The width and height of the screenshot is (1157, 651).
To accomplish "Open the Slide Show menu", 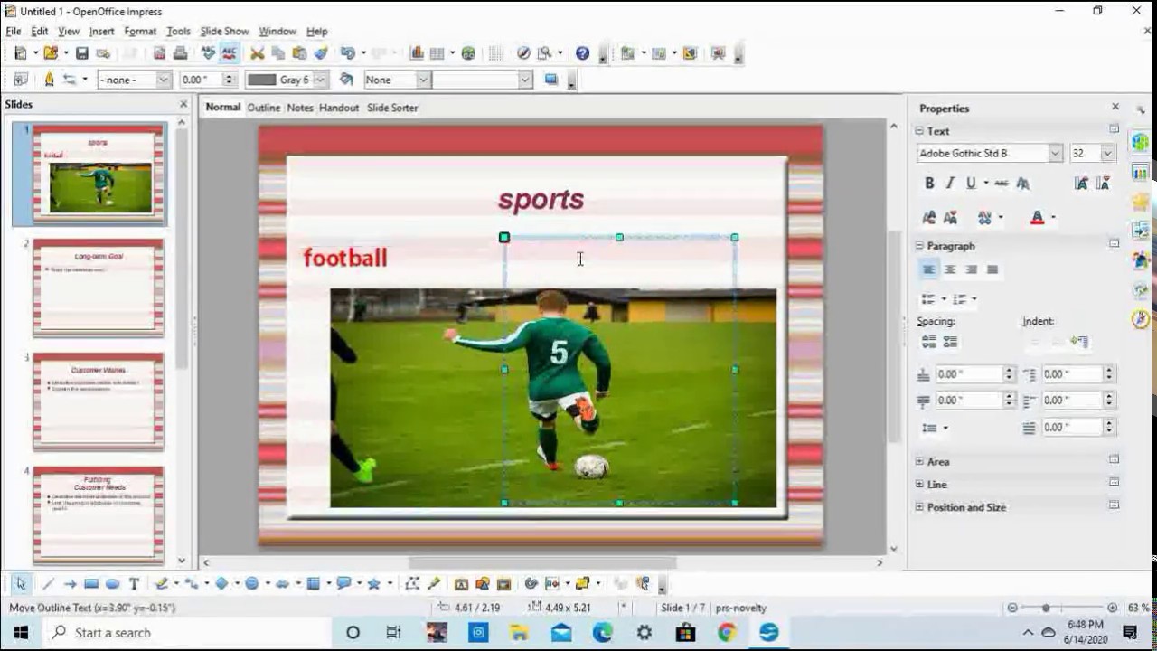I will point(224,31).
